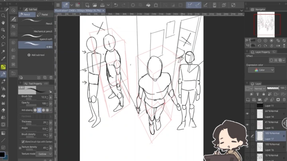Click the Open file folder icon
287x161 pixels.
[94, 5]
